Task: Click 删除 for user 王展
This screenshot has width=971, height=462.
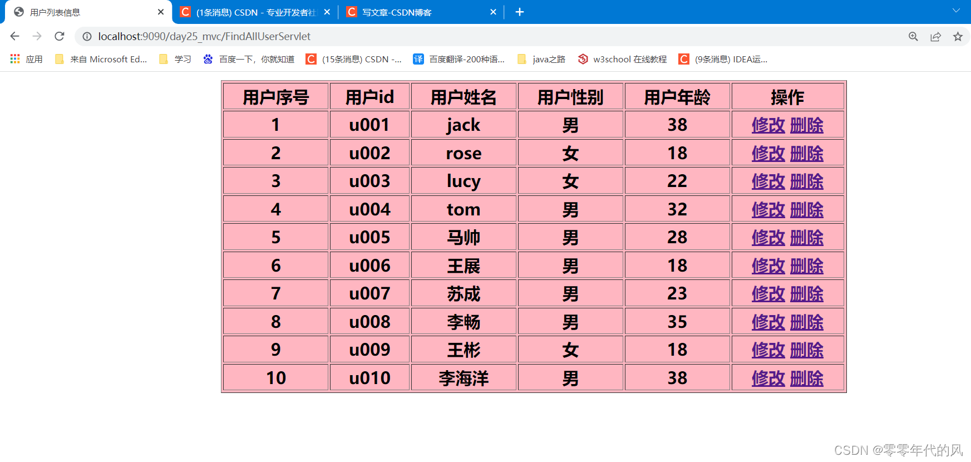Action: (806, 266)
